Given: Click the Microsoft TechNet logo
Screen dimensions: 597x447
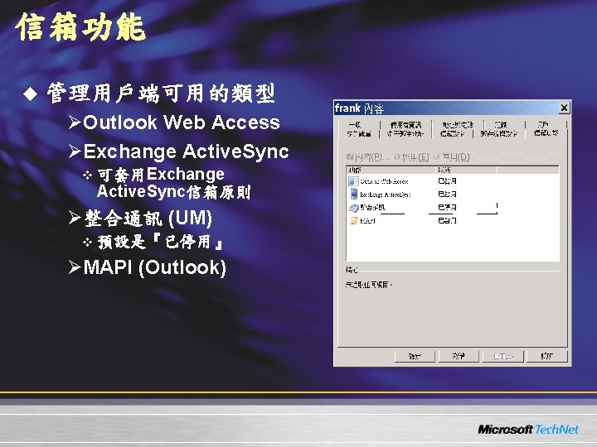Looking at the screenshot, I should (x=528, y=430).
